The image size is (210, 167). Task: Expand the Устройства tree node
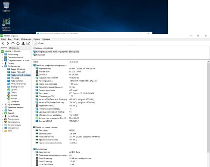(x=2, y=116)
